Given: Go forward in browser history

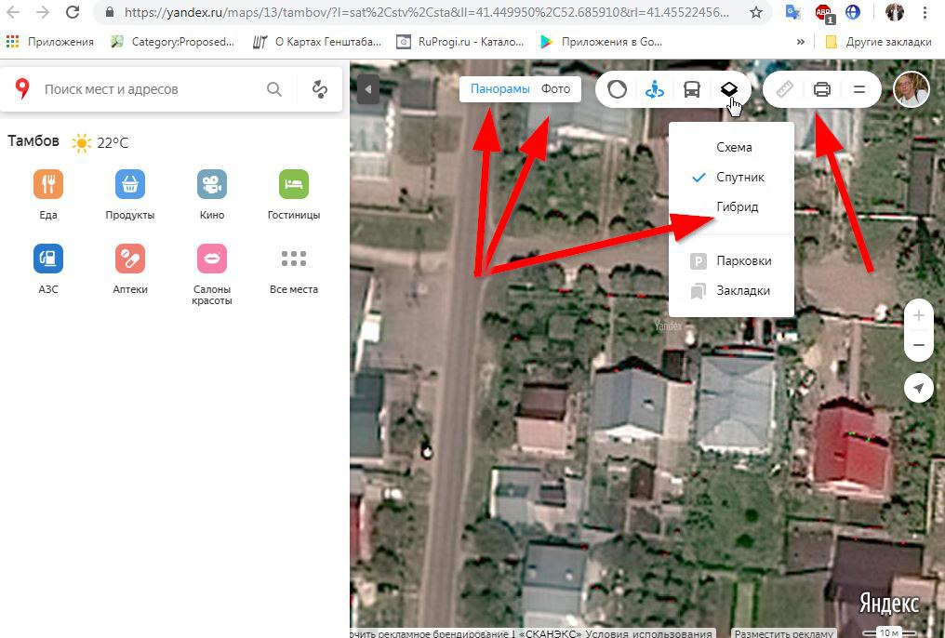Looking at the screenshot, I should 42,12.
